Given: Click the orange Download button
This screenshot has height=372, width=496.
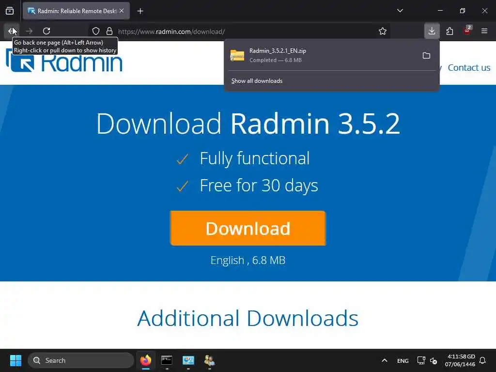Looking at the screenshot, I should pos(248,228).
